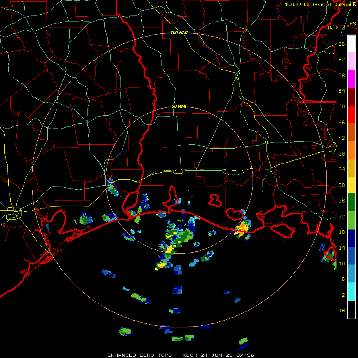
Task: Click the white swatch in the tops legend
Action: click(351, 44)
